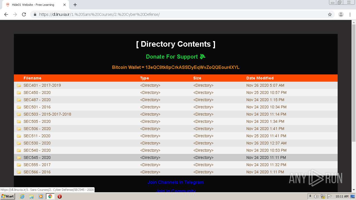Click the folder icon for SEC505 - 2020
The image size is (356, 200).
[x=19, y=122]
